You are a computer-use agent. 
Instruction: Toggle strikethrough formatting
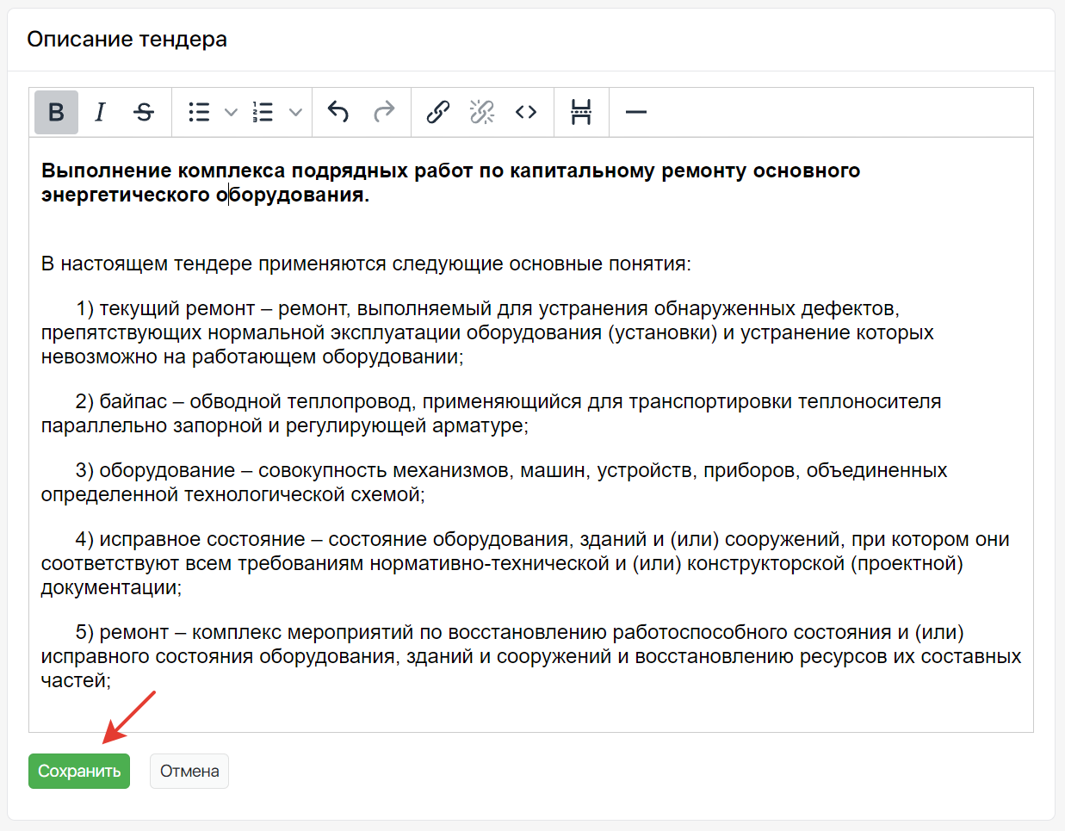(144, 112)
